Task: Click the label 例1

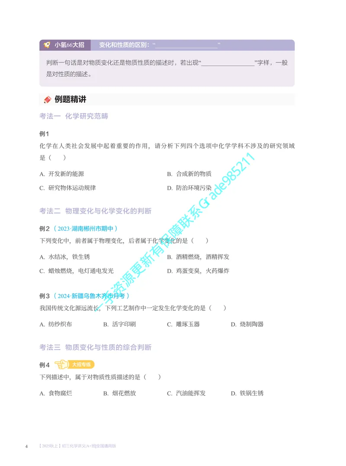Action: click(x=44, y=134)
